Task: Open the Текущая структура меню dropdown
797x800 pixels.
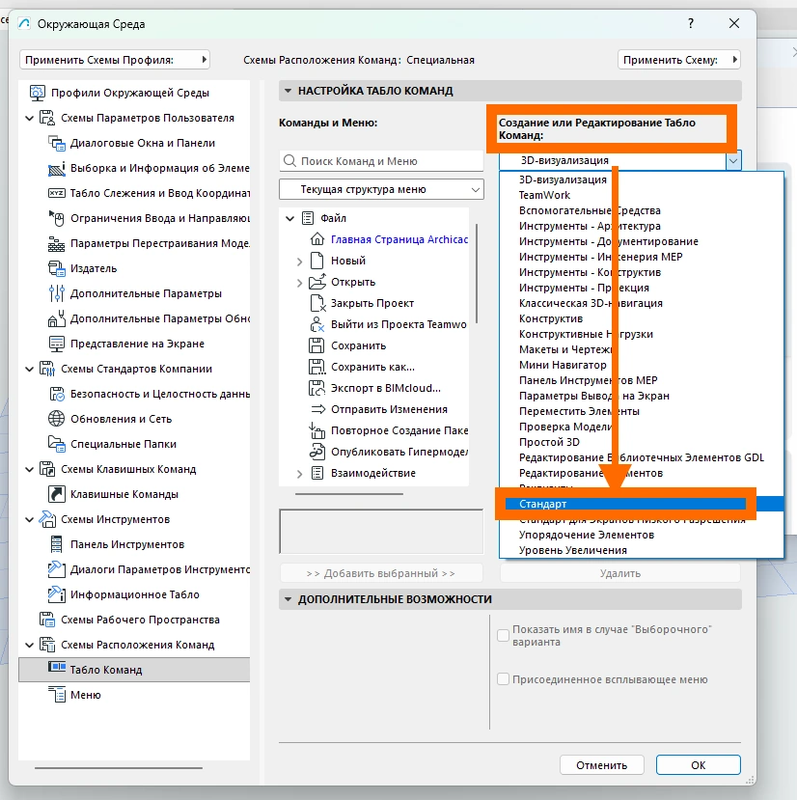Action: click(381, 189)
